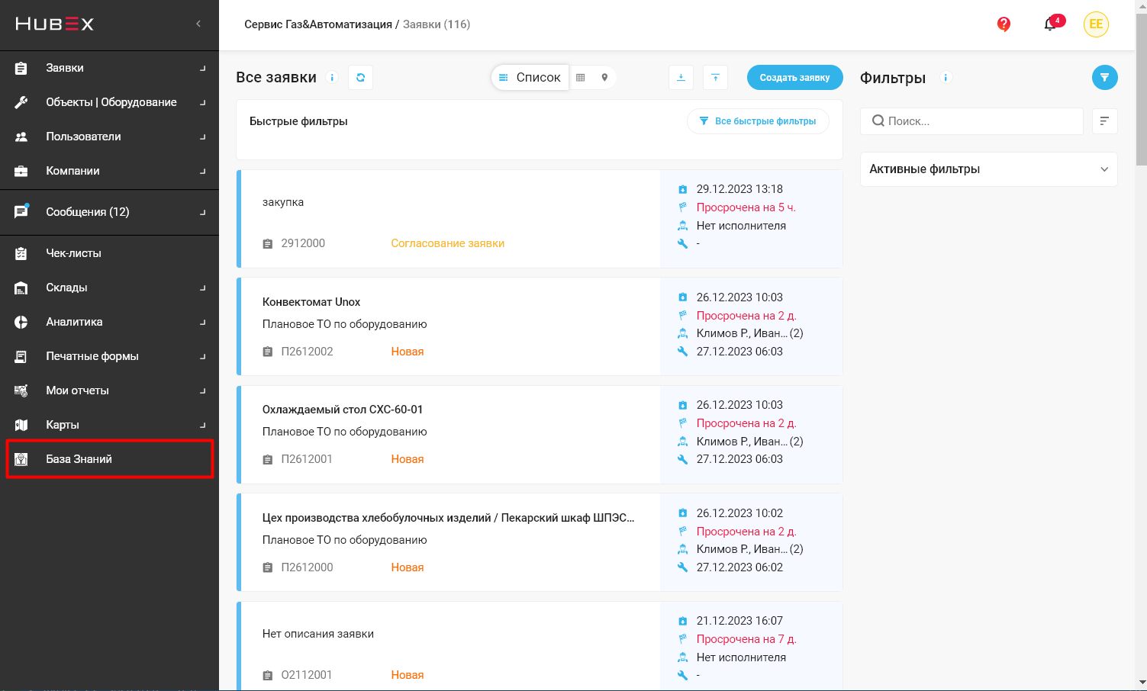This screenshot has height=691, width=1147.
Task: Focus the Поиск filter search field
Action: [971, 121]
